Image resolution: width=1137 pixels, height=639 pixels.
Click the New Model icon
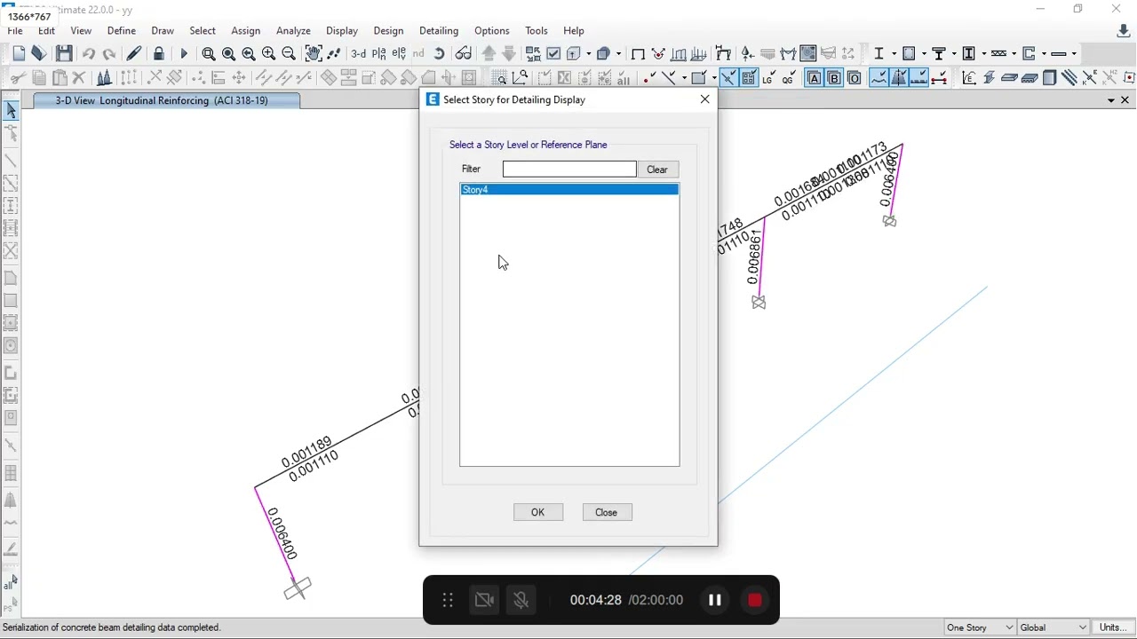click(20, 54)
